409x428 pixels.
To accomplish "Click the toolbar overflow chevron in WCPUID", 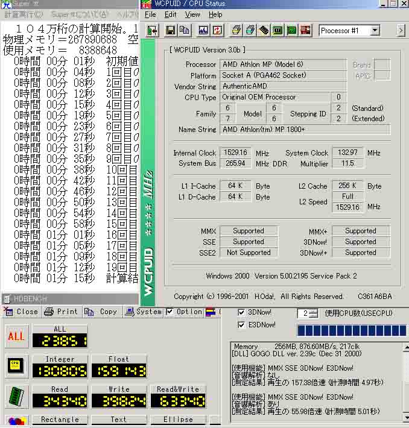I will pyautogui.click(x=401, y=30).
